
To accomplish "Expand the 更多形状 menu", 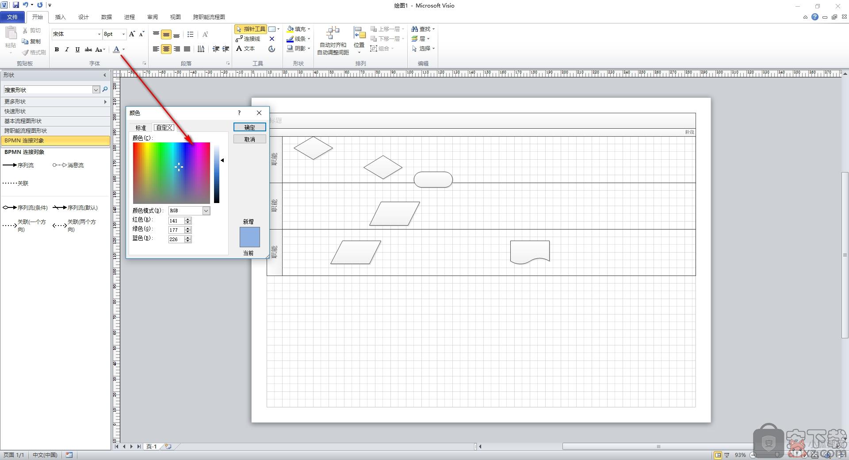I will point(55,102).
